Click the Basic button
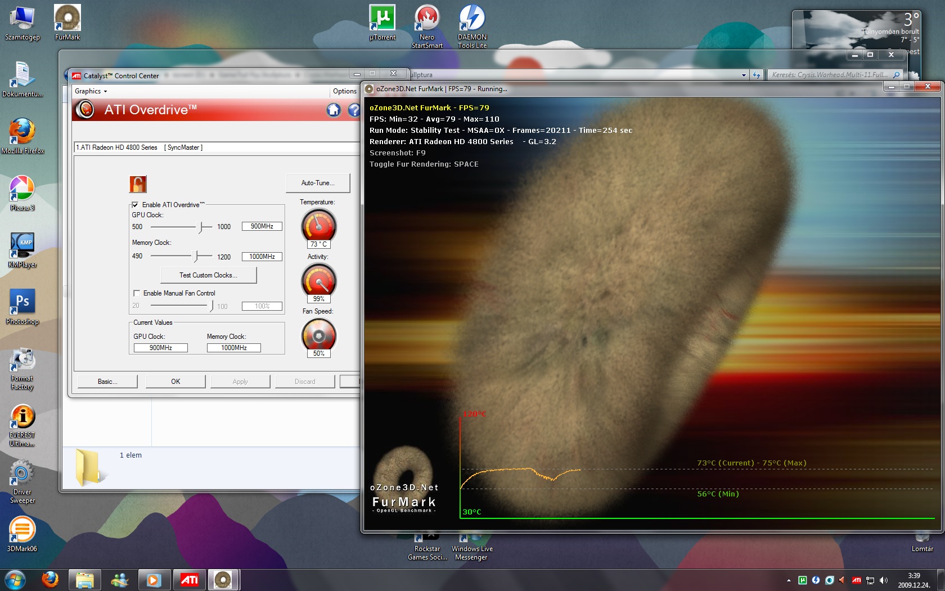 [107, 382]
